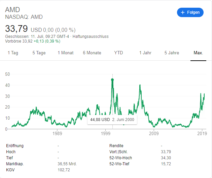The image size is (212, 178).
Task: View the 5 Jahre chart range
Action: click(172, 53)
